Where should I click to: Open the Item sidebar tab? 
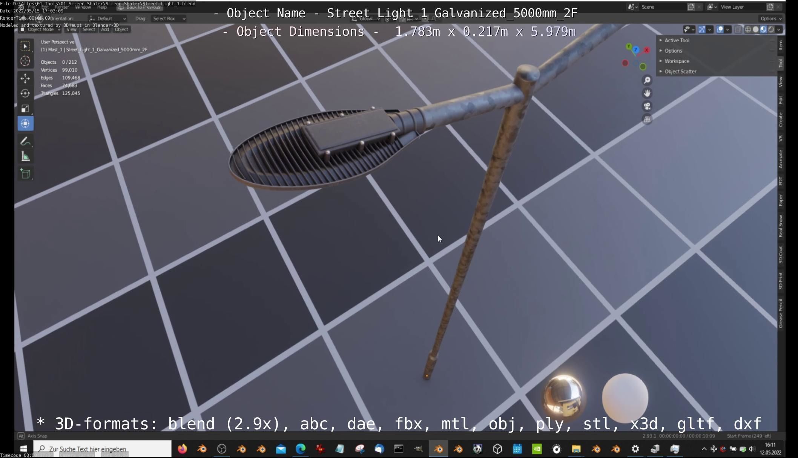point(781,45)
